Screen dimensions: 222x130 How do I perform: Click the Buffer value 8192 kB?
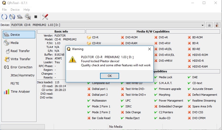point(59,55)
